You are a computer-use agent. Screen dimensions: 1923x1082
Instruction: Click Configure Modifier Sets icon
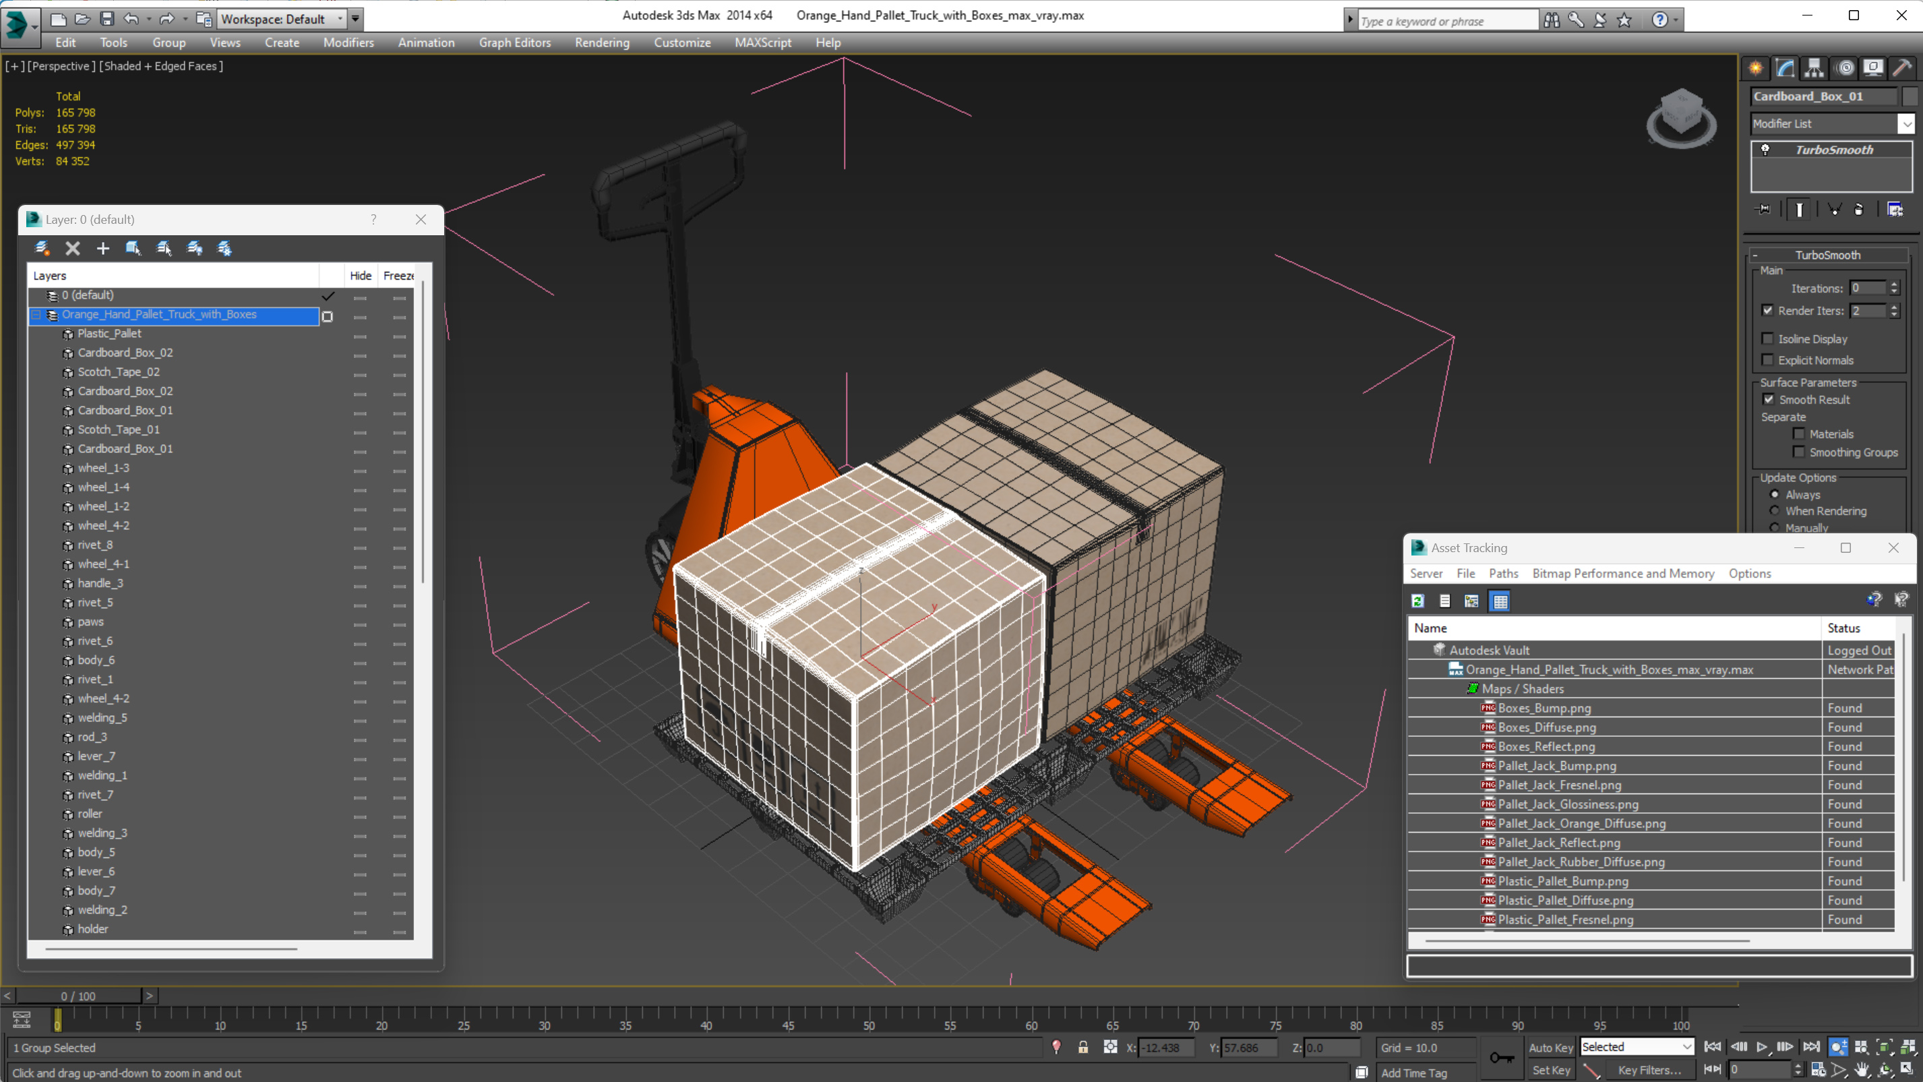1895,209
